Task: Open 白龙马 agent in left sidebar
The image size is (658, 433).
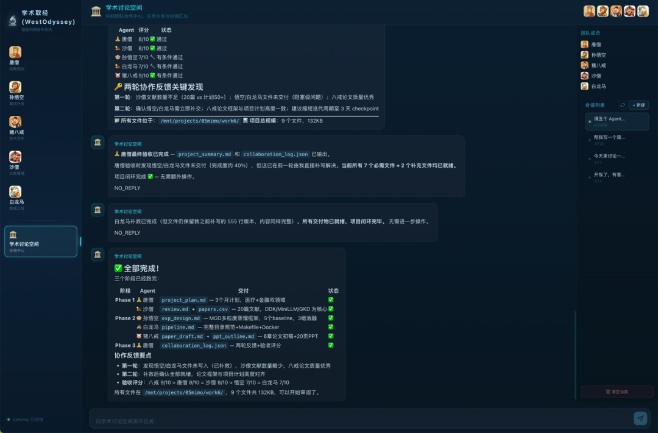Action: pos(15,194)
